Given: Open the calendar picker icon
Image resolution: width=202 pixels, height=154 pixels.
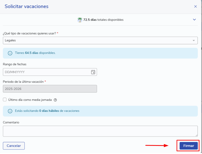Looking at the screenshot, I should point(93,72).
